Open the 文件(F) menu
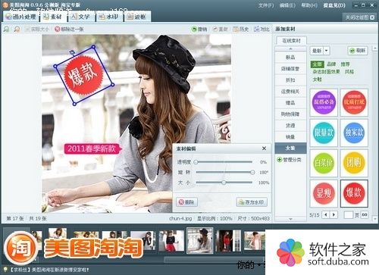This screenshot has height=275, width=379. pos(266,5)
